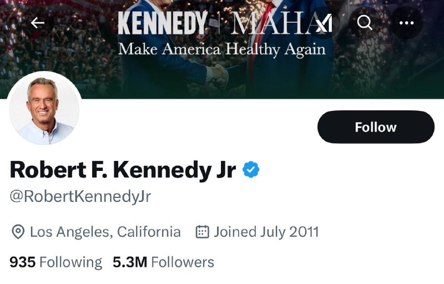
Task: Click the location pin icon
Action: coord(18,232)
